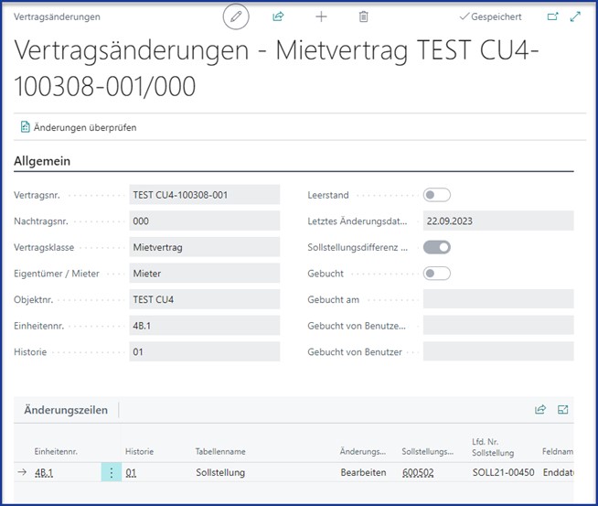Image resolution: width=598 pixels, height=506 pixels.
Task: Toggle the Gebucht switch
Action: (x=437, y=274)
